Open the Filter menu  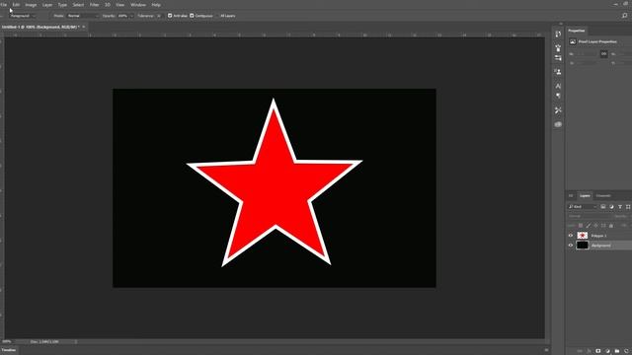click(x=95, y=5)
